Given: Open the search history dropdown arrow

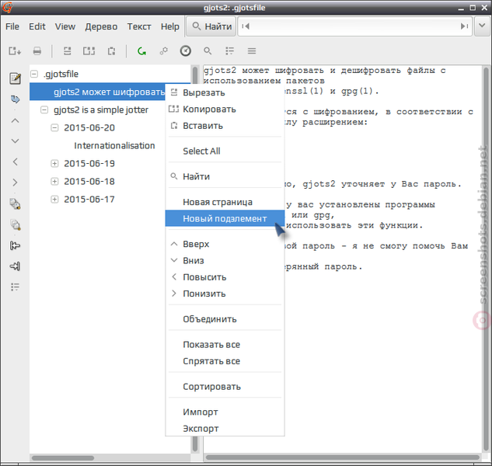Looking at the screenshot, I should (x=482, y=26).
